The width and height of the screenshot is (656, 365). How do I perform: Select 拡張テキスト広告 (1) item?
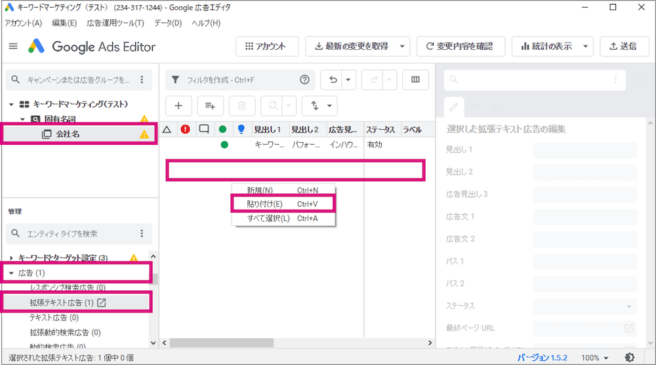coord(62,303)
